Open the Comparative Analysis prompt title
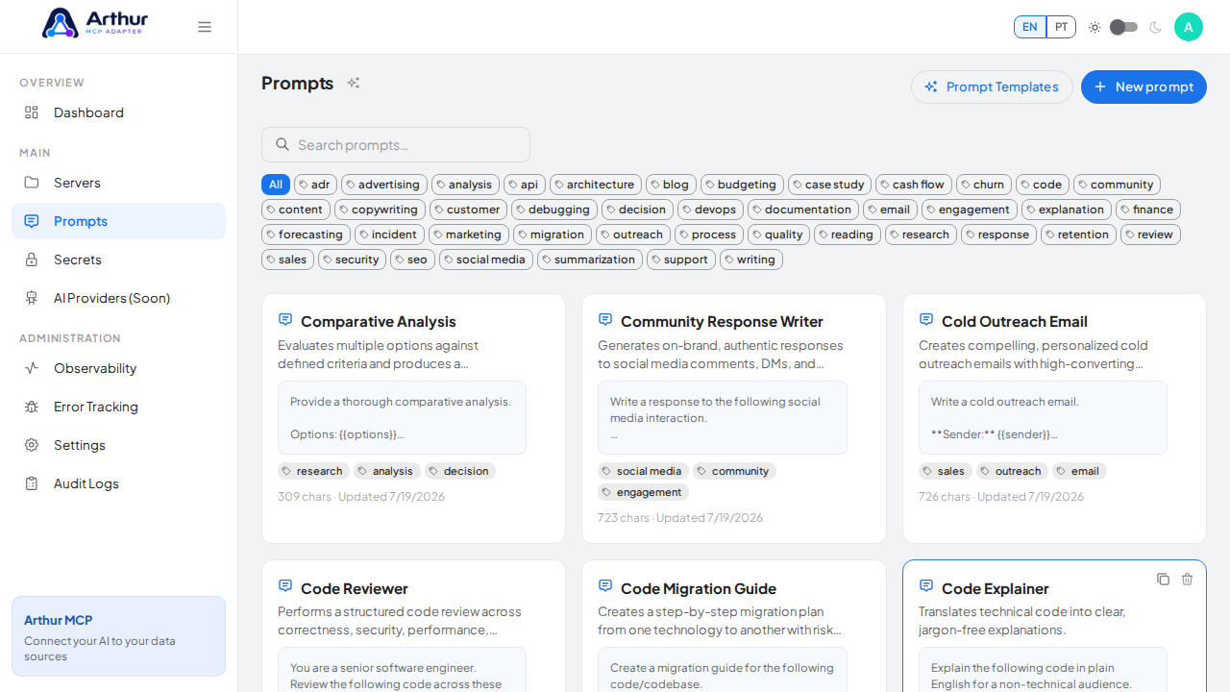 point(379,321)
